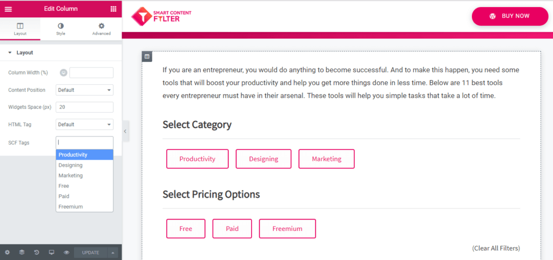The width and height of the screenshot is (553, 260).
Task: Open the Navigator layers icon
Action: point(22,252)
